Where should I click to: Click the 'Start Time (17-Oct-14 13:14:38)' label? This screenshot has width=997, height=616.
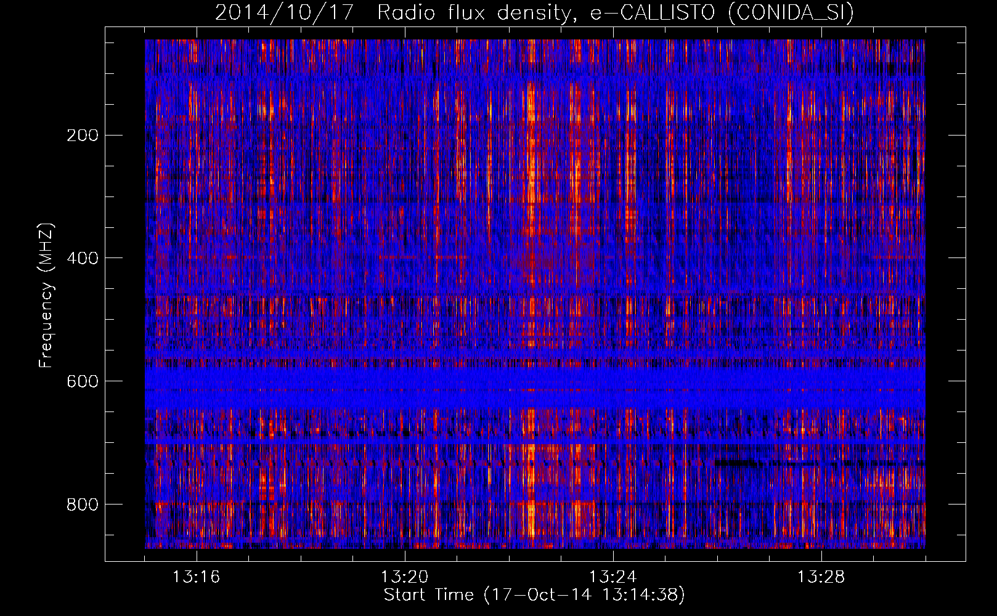[x=534, y=595]
